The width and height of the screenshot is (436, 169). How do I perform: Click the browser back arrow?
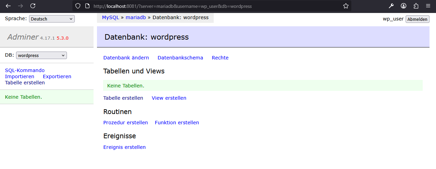click(8, 6)
